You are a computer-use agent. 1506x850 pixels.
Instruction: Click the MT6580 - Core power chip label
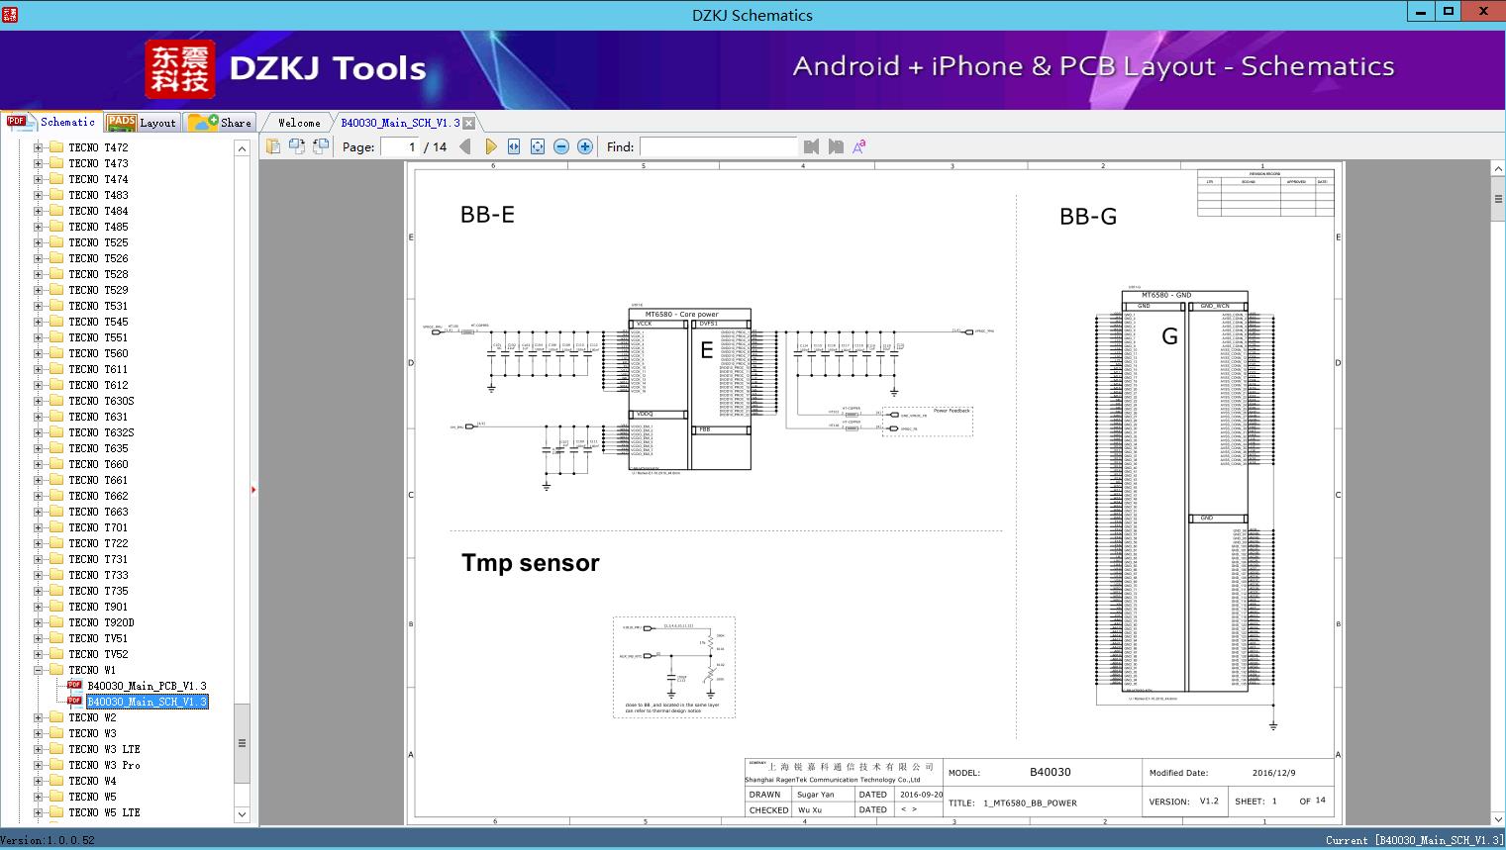[682, 315]
